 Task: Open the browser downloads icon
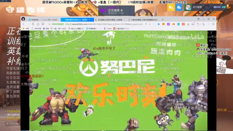pos(188,24)
